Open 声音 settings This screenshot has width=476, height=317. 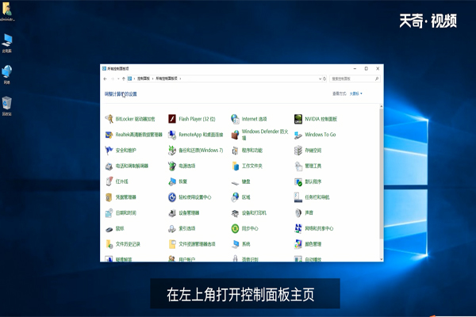(304, 213)
